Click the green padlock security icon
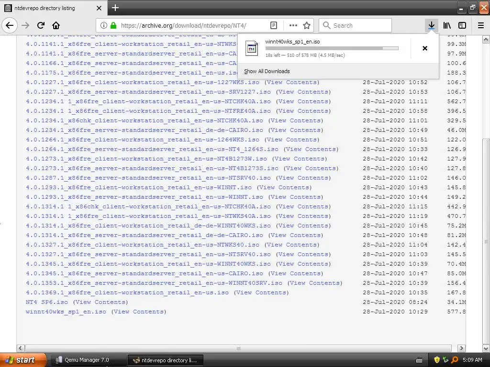 [x=113, y=25]
